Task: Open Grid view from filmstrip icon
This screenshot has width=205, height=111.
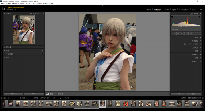Action: [11, 98]
